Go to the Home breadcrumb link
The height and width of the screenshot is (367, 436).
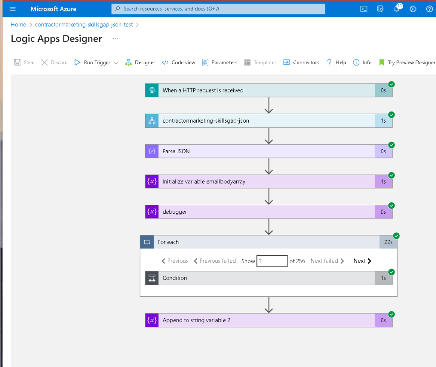point(18,24)
